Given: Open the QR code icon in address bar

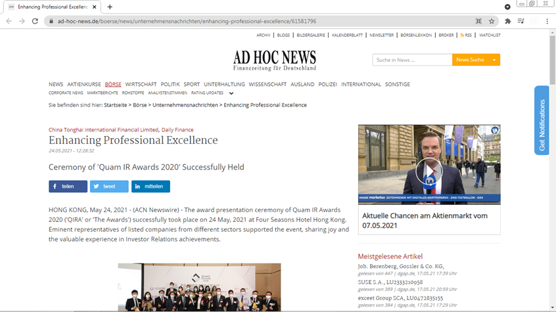Looking at the screenshot, I should pos(478,21).
